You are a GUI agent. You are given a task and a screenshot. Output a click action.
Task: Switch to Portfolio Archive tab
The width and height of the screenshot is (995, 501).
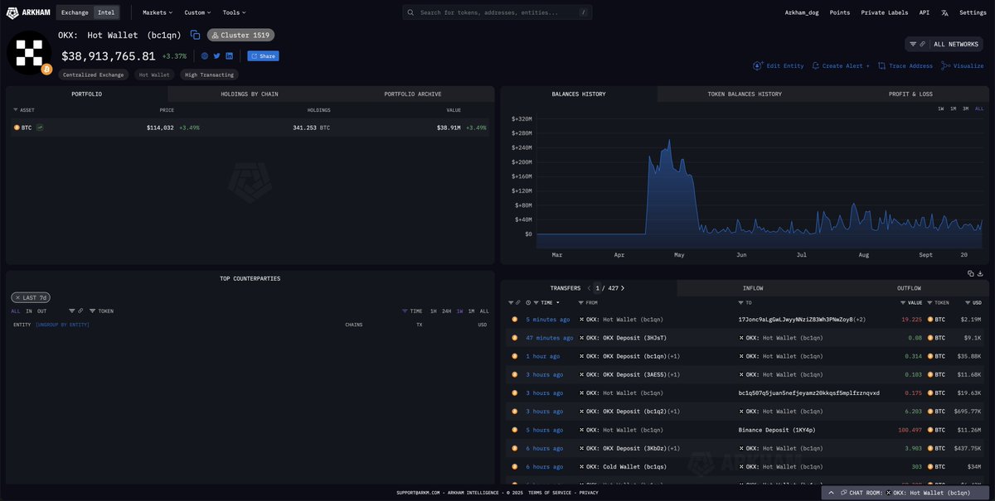click(x=412, y=94)
